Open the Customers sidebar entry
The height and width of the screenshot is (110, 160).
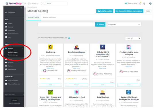tap(11, 30)
